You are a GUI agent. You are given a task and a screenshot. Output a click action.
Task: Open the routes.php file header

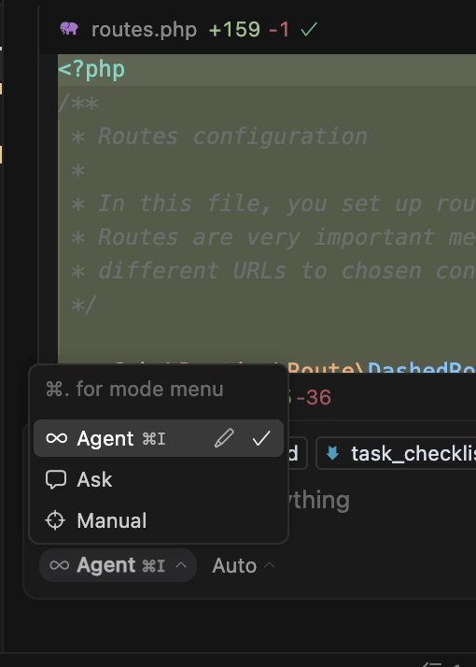coord(144,30)
